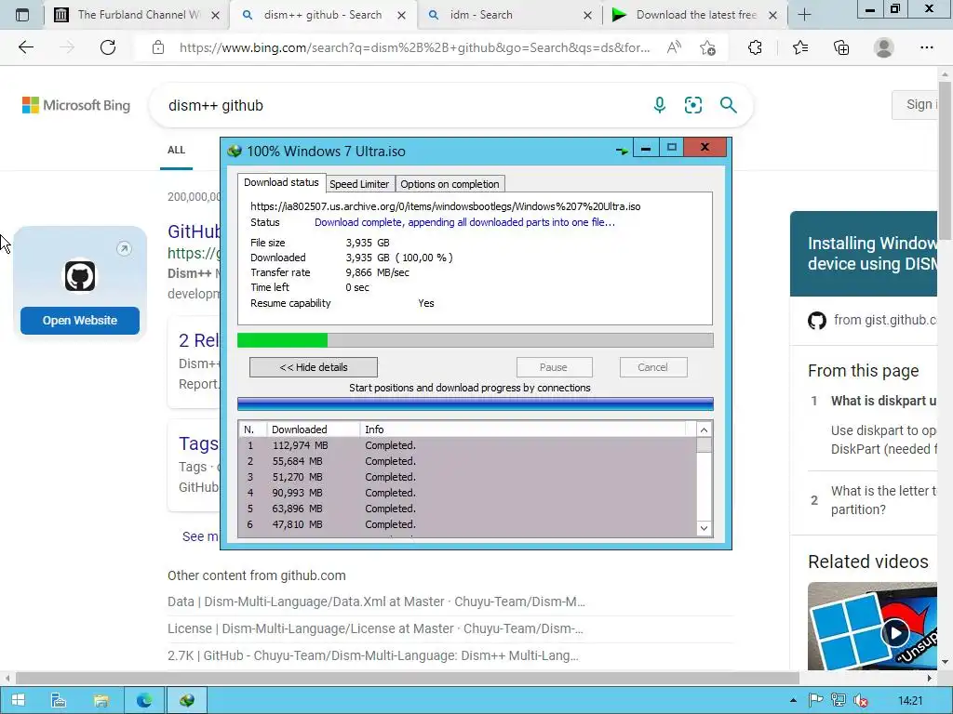Show hidden tray icons arrow
The width and height of the screenshot is (953, 714).
click(x=793, y=700)
